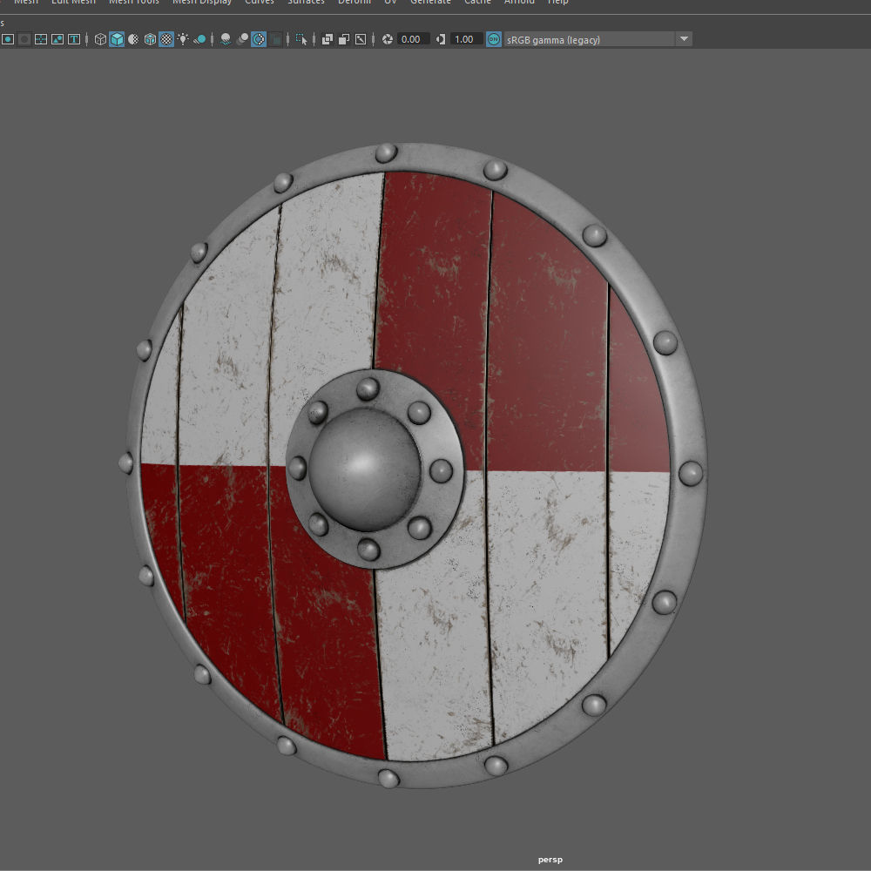Toggle Use Default Material icon
Screen dimensions: 871x871
(133, 39)
